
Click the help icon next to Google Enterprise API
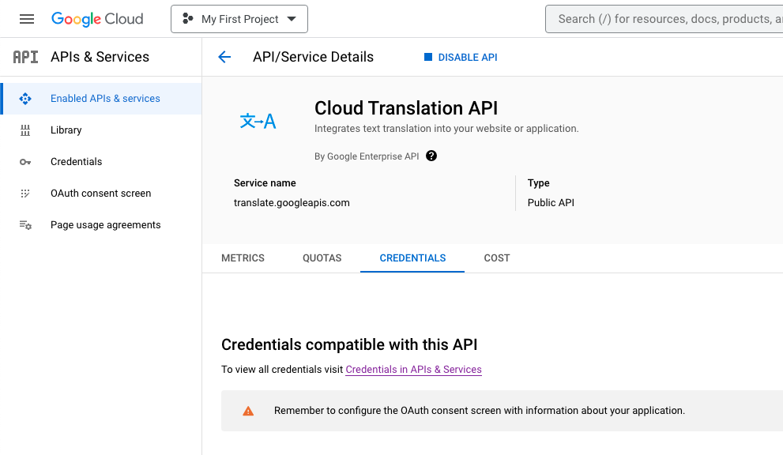431,156
